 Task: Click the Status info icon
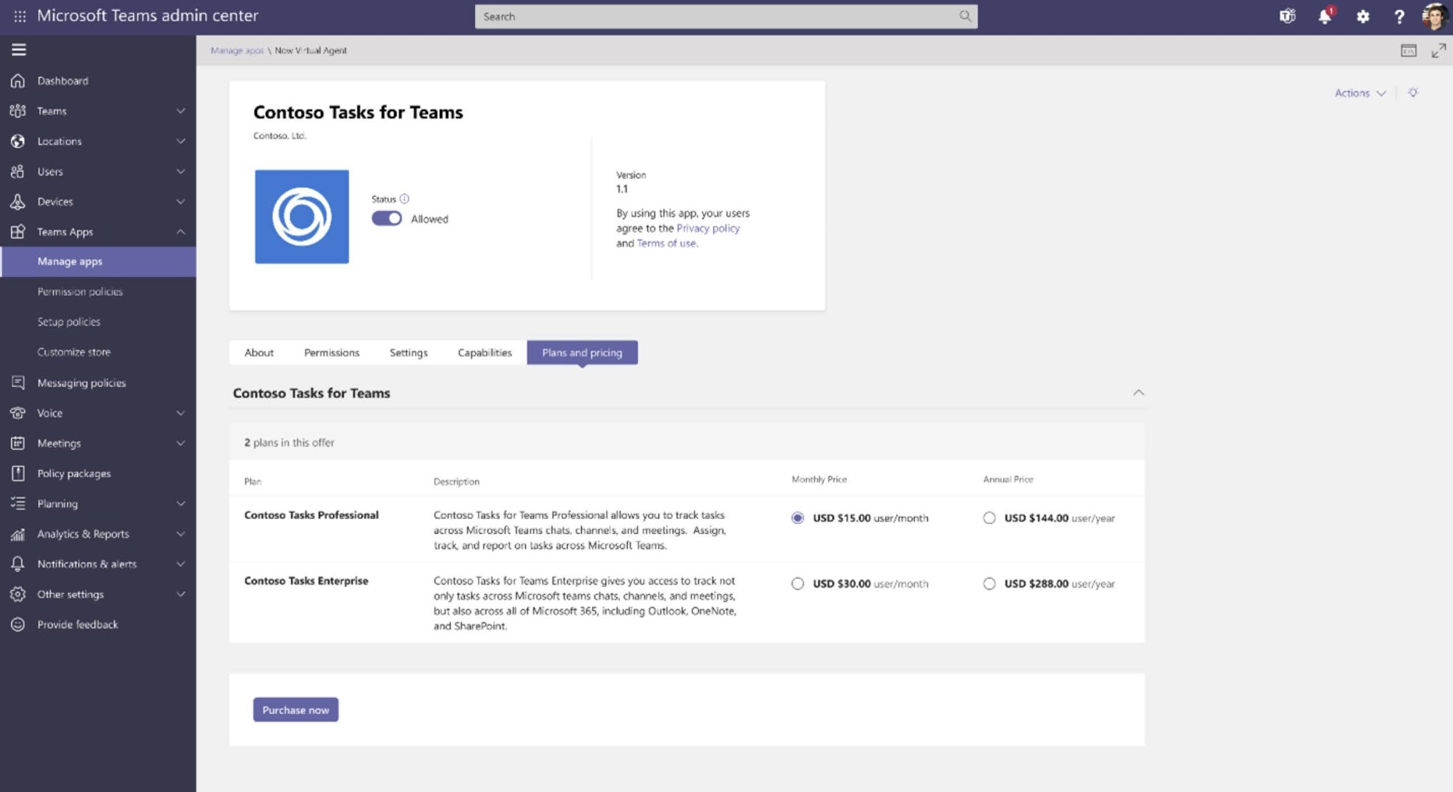(x=404, y=199)
